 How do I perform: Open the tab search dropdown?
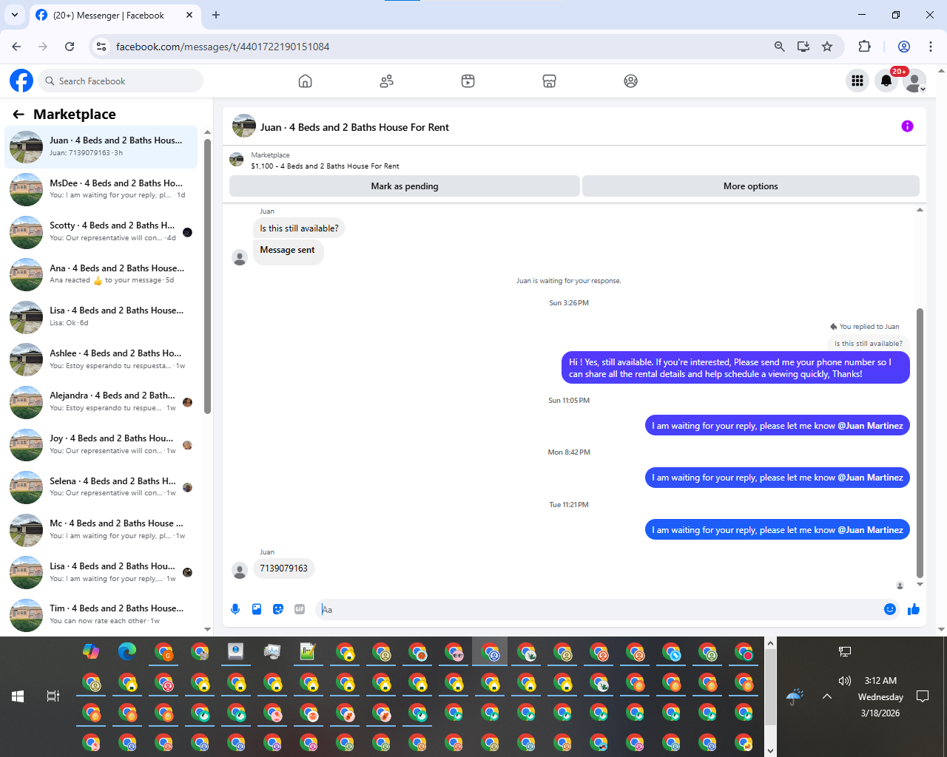click(15, 15)
